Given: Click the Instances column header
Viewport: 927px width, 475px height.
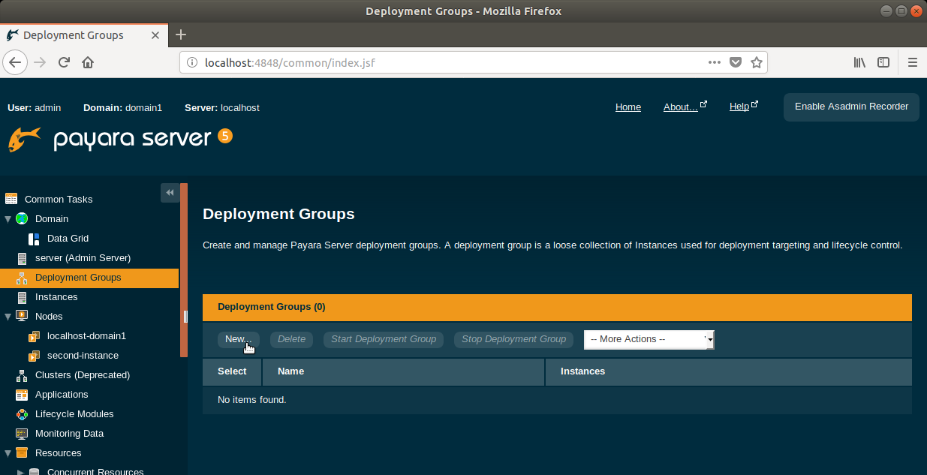Looking at the screenshot, I should (729, 371).
